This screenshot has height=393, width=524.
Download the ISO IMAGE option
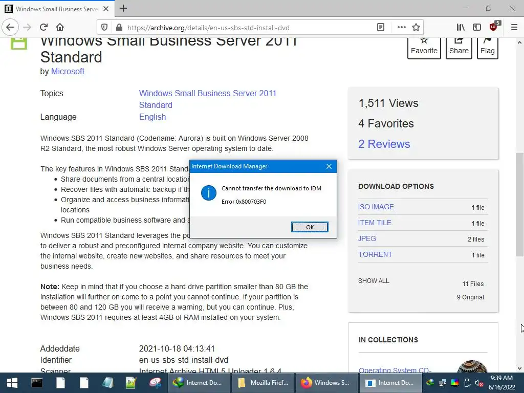376,207
